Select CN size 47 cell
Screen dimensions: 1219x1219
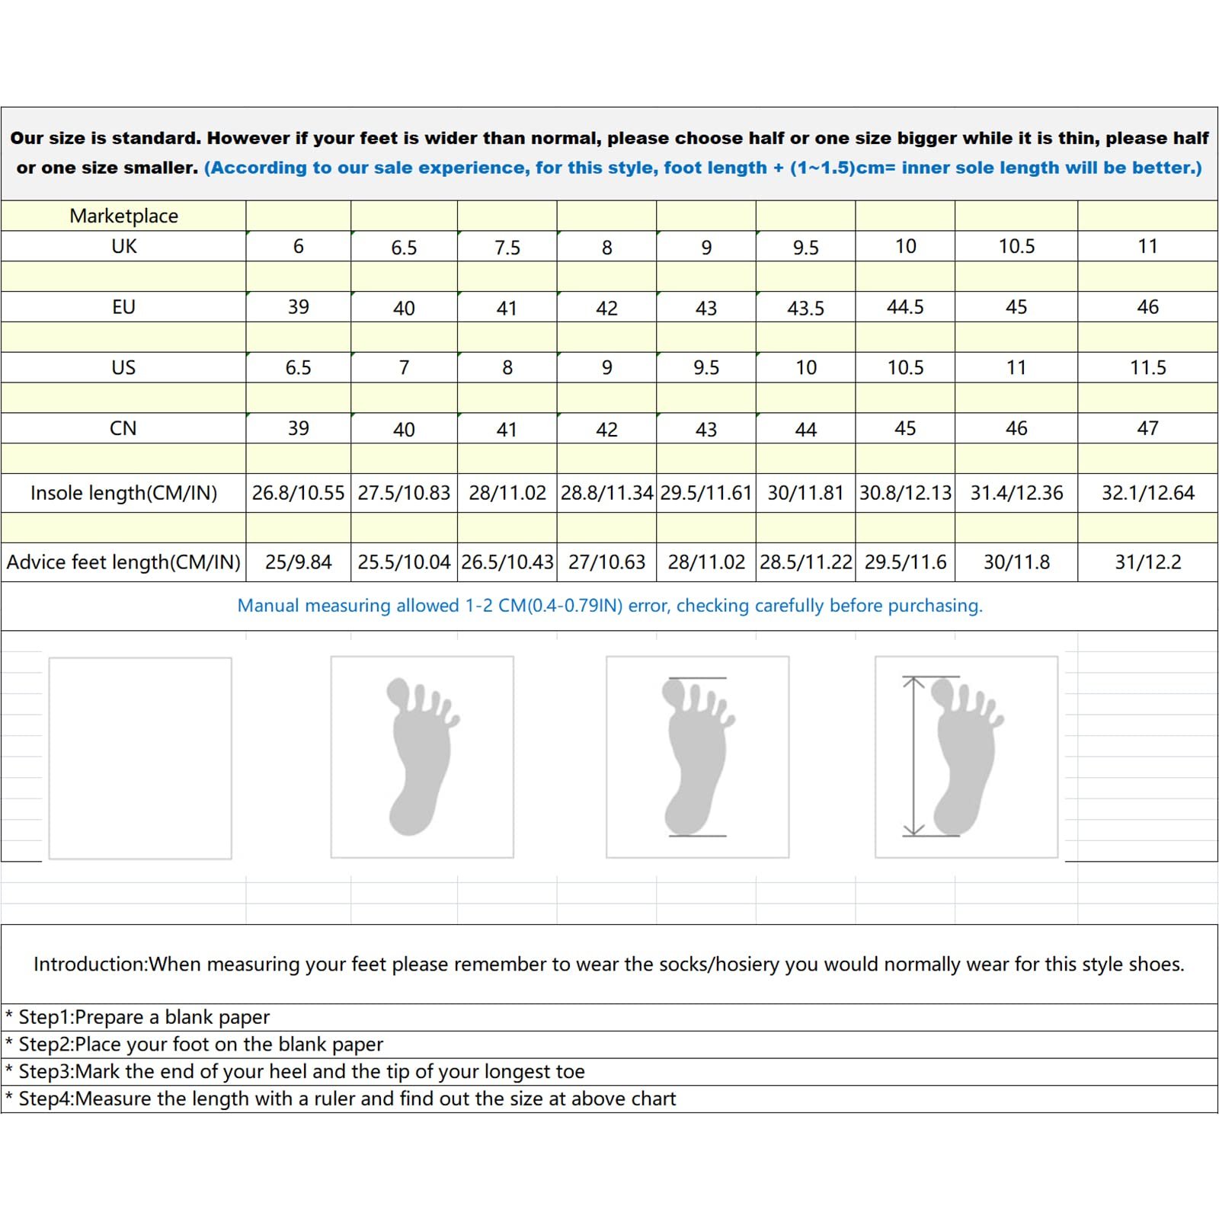point(1148,428)
